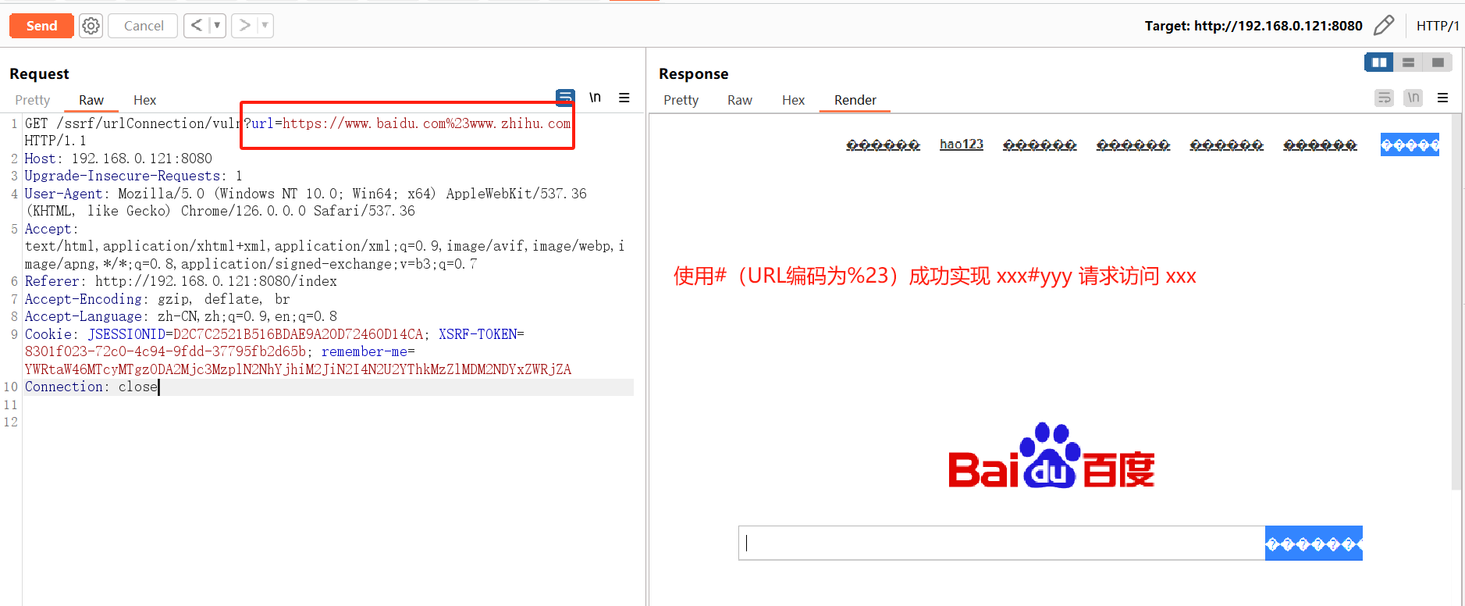The width and height of the screenshot is (1465, 606).
Task: Click the Connection: close line
Action: [91, 387]
